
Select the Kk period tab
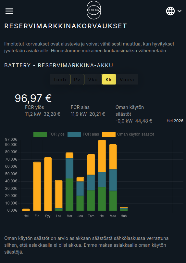[x=109, y=79]
